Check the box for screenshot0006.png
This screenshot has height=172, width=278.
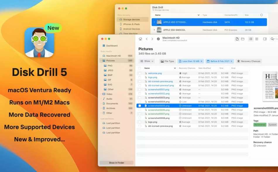140,110
